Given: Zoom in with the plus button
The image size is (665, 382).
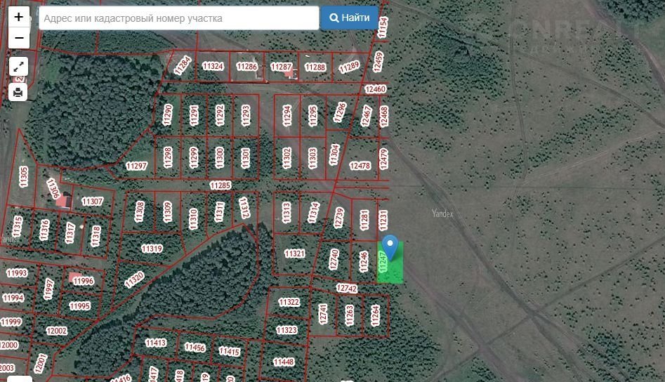Looking at the screenshot, I should tap(18, 17).
